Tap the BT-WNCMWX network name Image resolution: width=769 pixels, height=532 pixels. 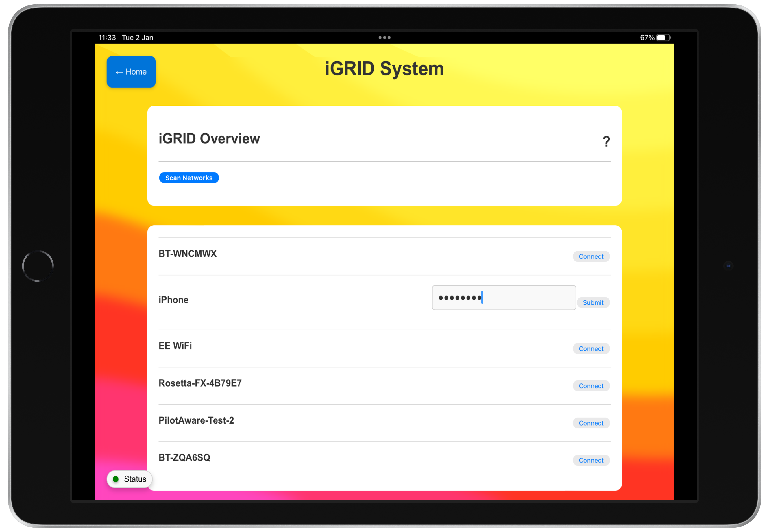[x=187, y=254]
